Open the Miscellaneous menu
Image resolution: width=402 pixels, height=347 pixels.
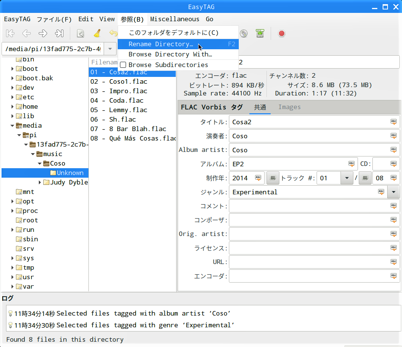point(175,19)
